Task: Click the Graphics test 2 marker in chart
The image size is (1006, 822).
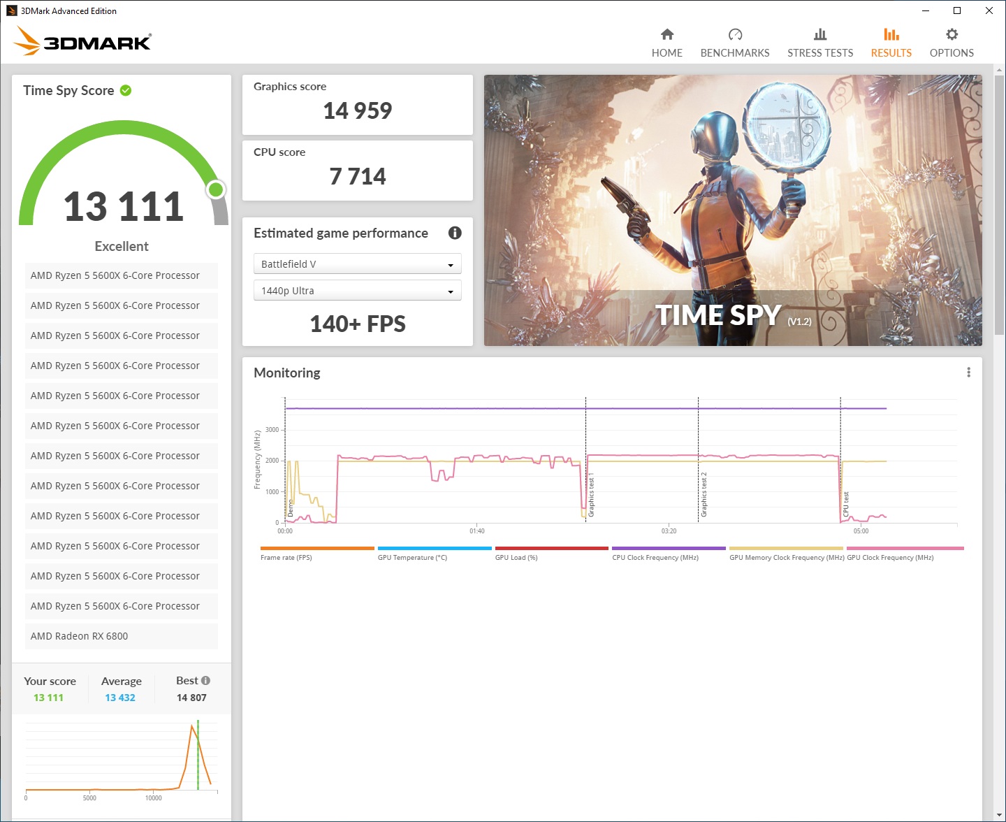Action: (704, 495)
